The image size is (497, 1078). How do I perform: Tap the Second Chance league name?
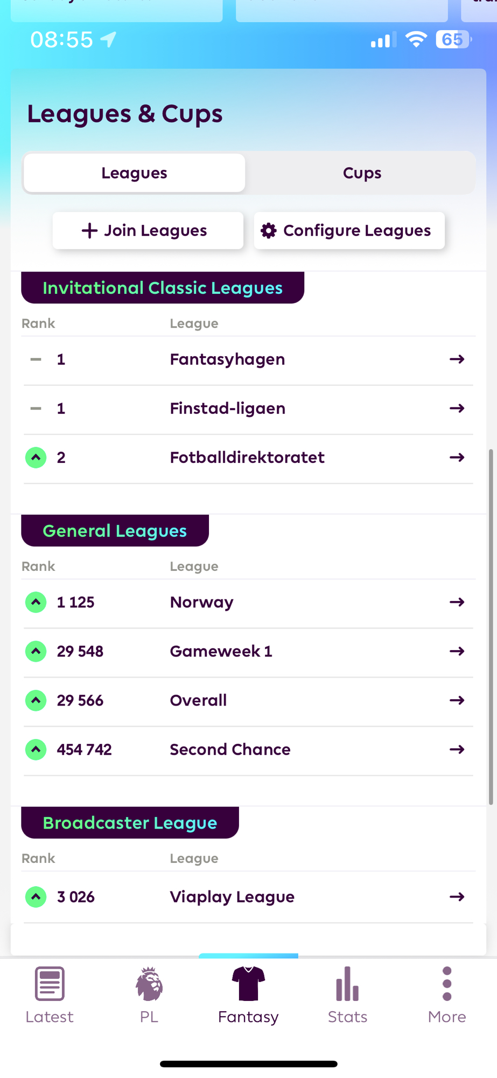(x=230, y=750)
